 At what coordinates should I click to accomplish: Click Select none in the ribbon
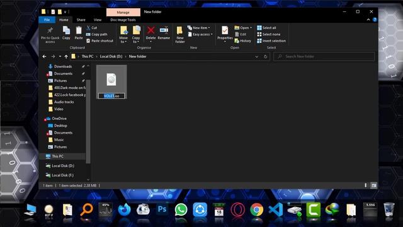point(269,34)
